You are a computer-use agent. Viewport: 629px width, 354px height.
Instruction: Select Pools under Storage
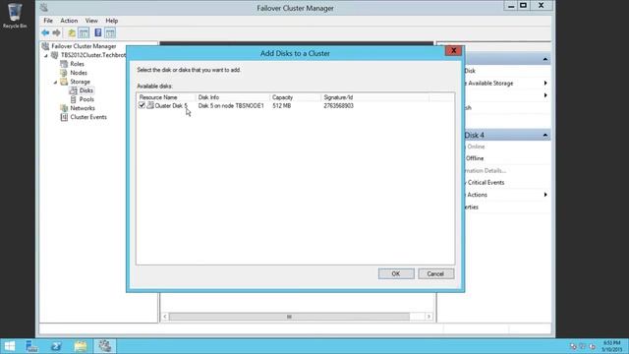86,99
